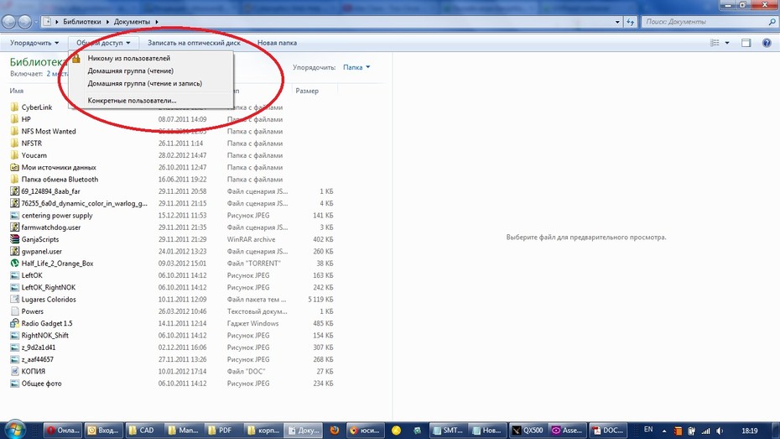The width and height of the screenshot is (780, 439).
Task: Expand the address bar history dropdown
Action: [617, 22]
